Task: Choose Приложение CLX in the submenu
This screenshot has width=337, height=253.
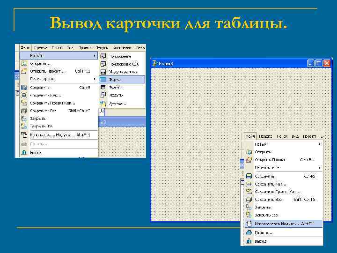Action: [122, 64]
